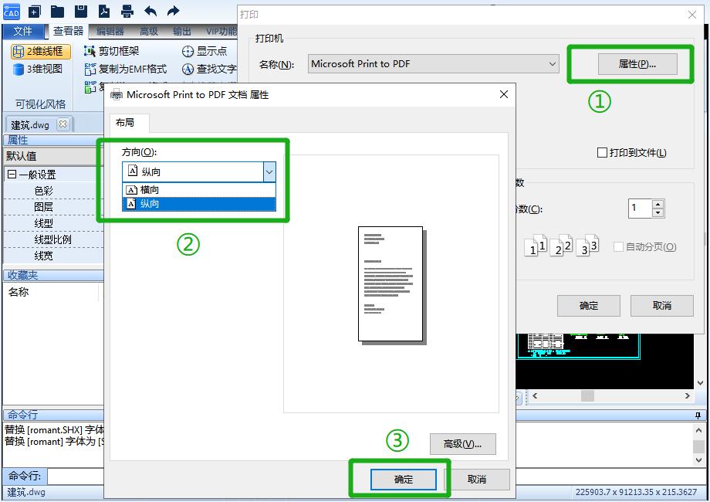Undo the last action
Viewport: 710px width, 502px height.
[150, 12]
